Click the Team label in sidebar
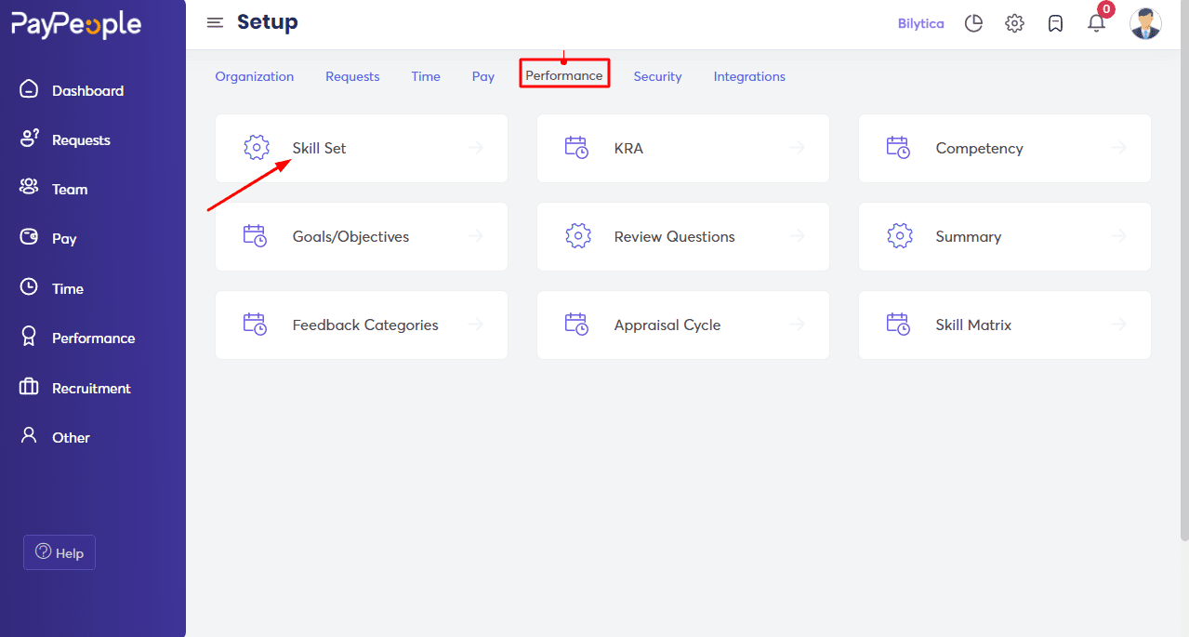Viewport: 1189px width, 637px height. (x=70, y=189)
